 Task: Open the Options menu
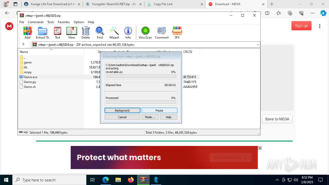[x=79, y=22]
